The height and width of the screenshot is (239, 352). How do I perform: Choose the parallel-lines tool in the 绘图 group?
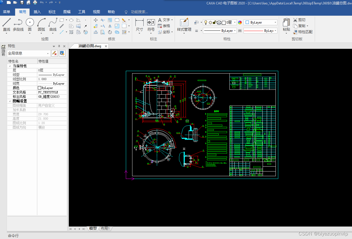pos(62,26)
